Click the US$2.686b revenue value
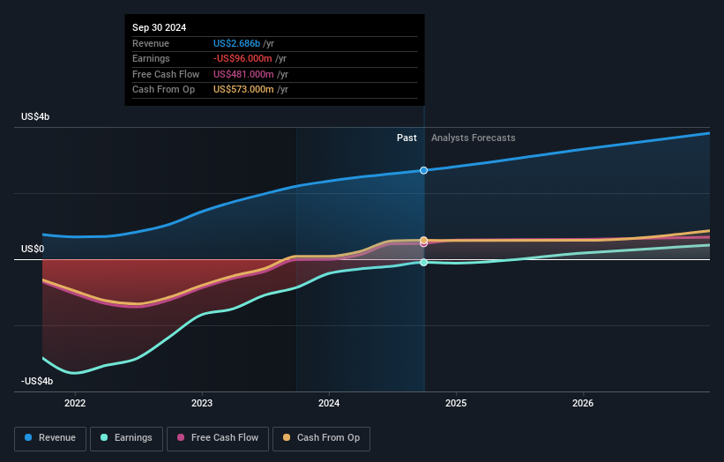This screenshot has width=724, height=462. tap(237, 43)
